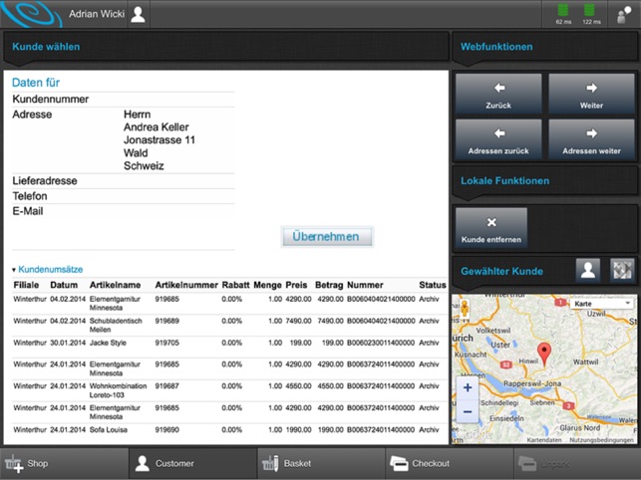641x480 pixels.
Task: Open the Basket tab
Action: [321, 464]
